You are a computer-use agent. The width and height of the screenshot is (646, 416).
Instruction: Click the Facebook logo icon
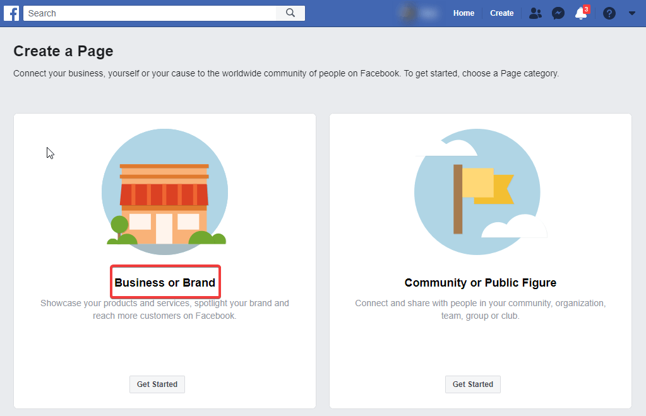point(11,13)
